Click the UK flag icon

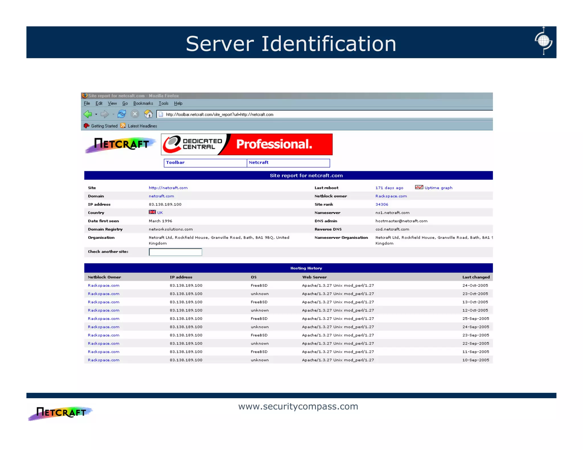click(152, 212)
